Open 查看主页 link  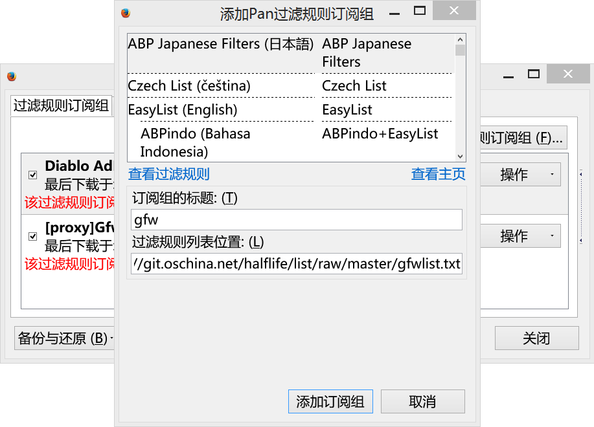point(439,174)
